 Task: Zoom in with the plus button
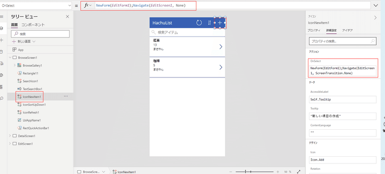278,172
